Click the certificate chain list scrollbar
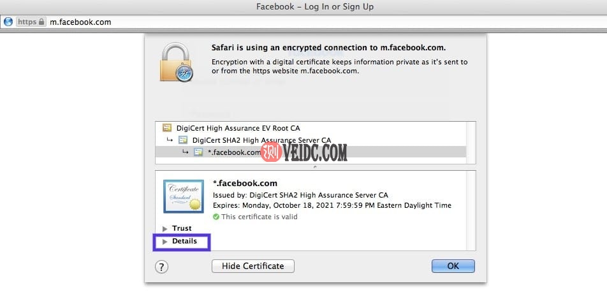Viewport: 607px width, 304px height. click(x=471, y=142)
